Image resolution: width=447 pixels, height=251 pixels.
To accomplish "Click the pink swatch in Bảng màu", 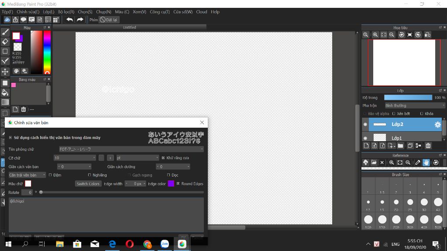I will coord(14,85).
